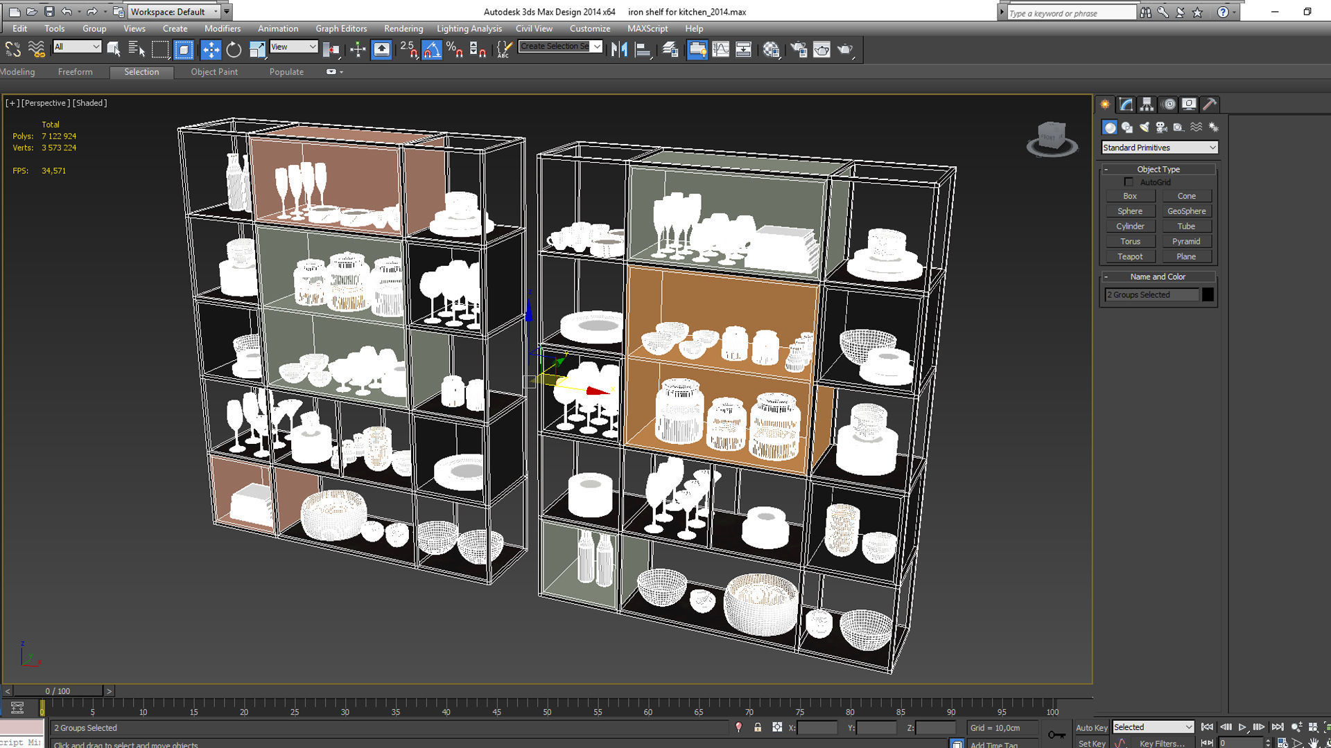The width and height of the screenshot is (1331, 748).
Task: Open the Modify command panel tab
Action: click(x=1126, y=105)
